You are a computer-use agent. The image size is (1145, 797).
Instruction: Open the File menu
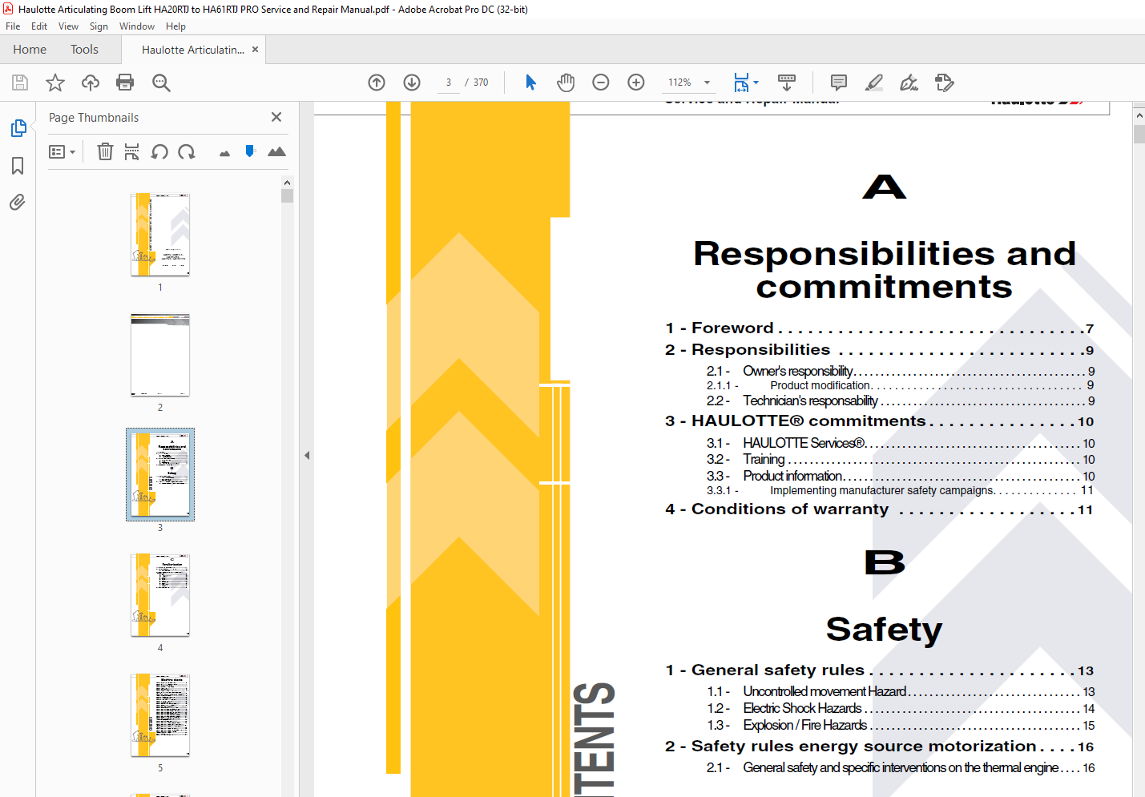click(13, 26)
